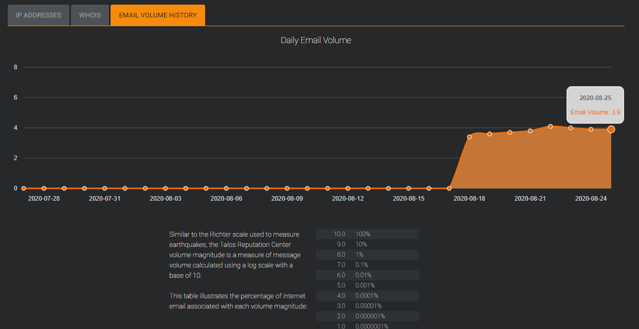Click the zero-volume point at 2020-07-31
The image size is (639, 329).
pyautogui.click(x=104, y=188)
